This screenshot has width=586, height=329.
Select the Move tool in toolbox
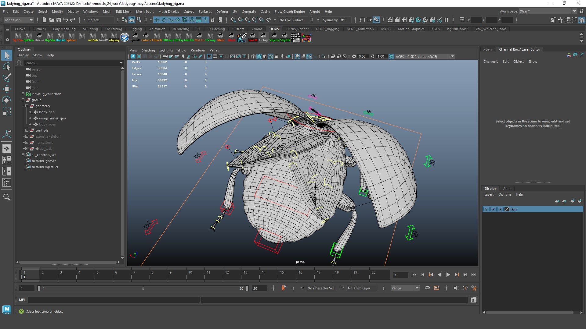click(7, 89)
